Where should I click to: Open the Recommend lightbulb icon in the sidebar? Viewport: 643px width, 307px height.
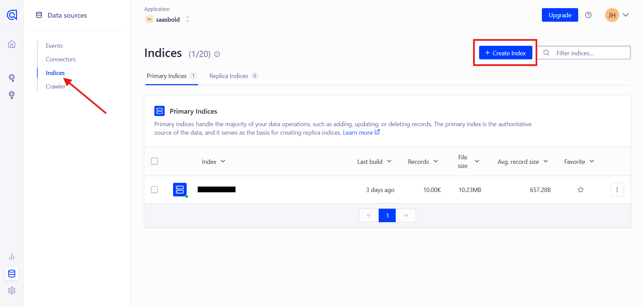[x=12, y=95]
